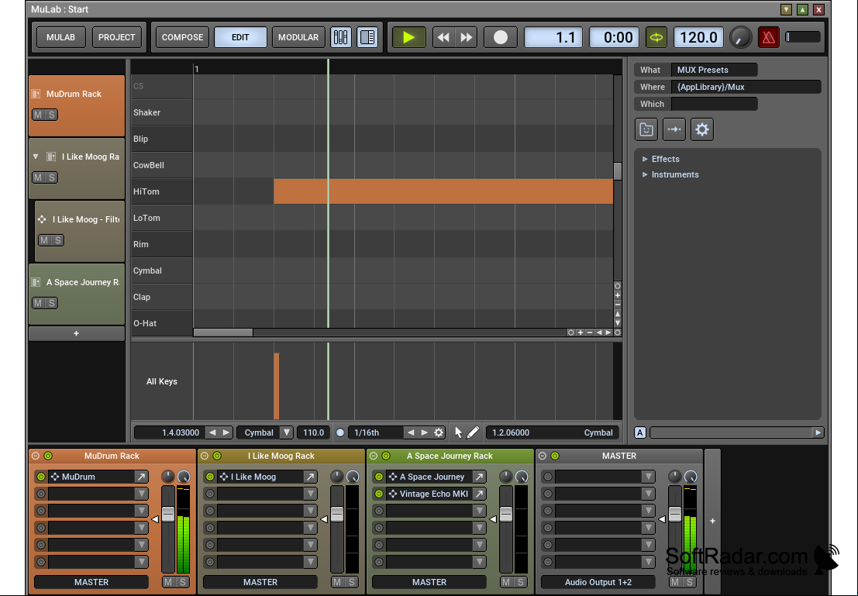The image size is (858, 596).
Task: Open second slot dropdown in MuDrum Rack
Action: (x=141, y=494)
